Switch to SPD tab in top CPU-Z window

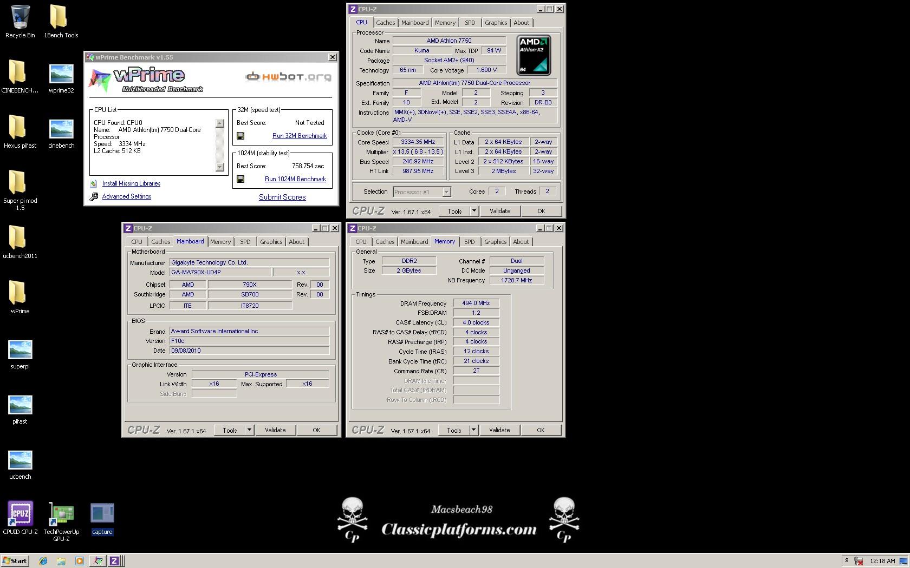pos(470,23)
